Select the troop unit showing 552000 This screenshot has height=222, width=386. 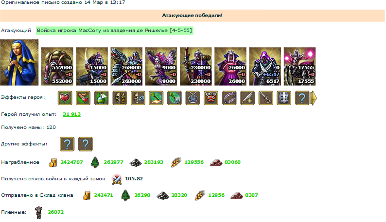tap(57, 66)
